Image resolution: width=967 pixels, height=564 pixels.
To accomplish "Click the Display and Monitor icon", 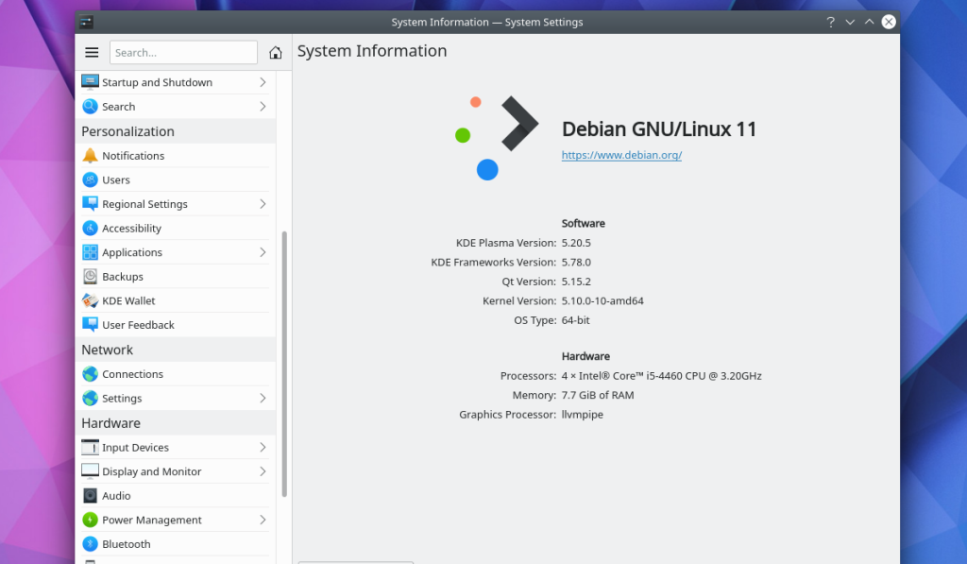I will 90,470.
